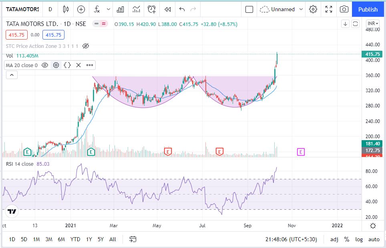Start bar replay with the rewind icon
This screenshot has height=248, width=386.
click(x=168, y=9)
